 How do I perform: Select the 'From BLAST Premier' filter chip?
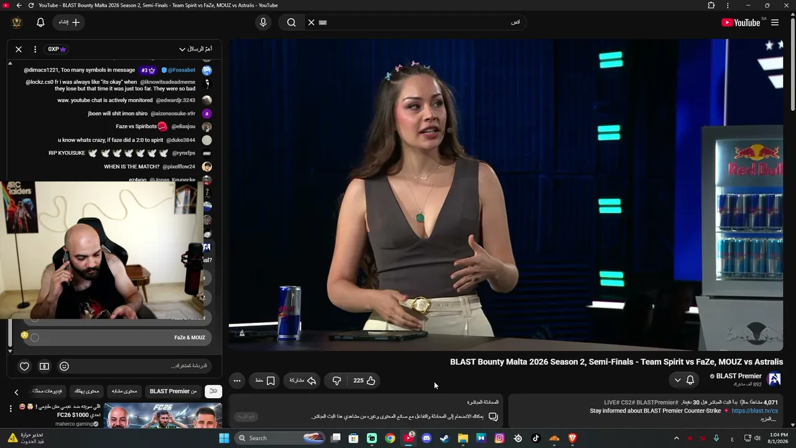[x=173, y=391]
